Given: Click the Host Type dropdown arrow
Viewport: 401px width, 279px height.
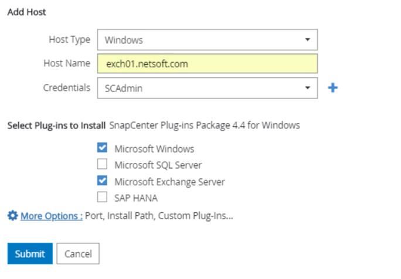Looking at the screenshot, I should [307, 40].
